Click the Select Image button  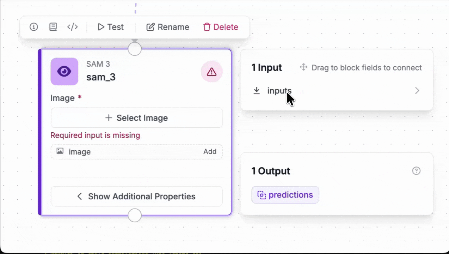point(137,118)
